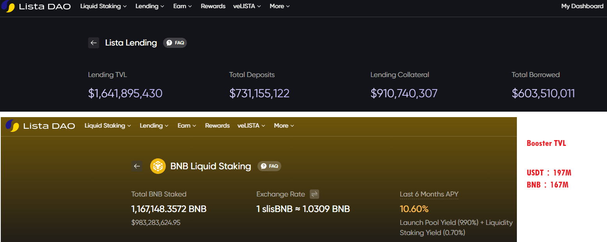This screenshot has width=607, height=242.
Task: Click back arrow beside Lista Lending title
Action: (x=93, y=43)
